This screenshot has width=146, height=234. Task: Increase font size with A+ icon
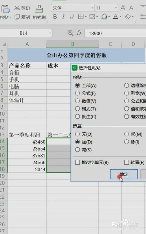pyautogui.click(x=123, y=8)
